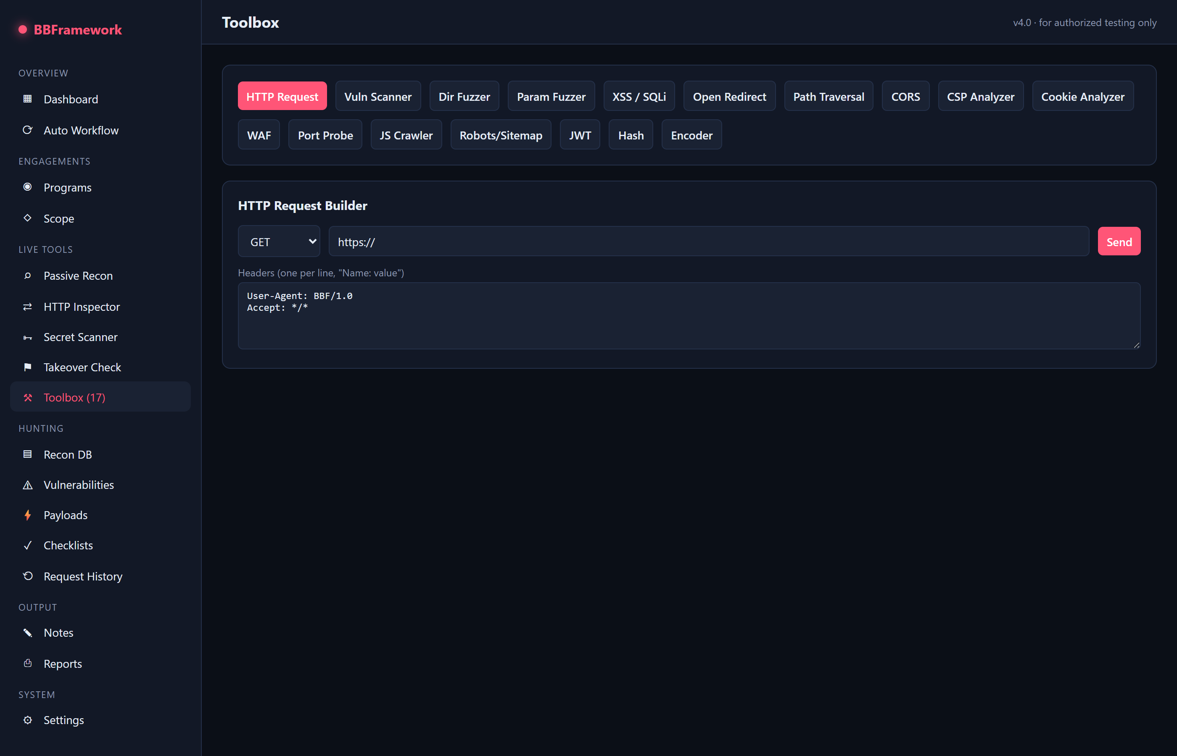Open the Port Probe tab
Screen dimensions: 1177x756
point(325,134)
